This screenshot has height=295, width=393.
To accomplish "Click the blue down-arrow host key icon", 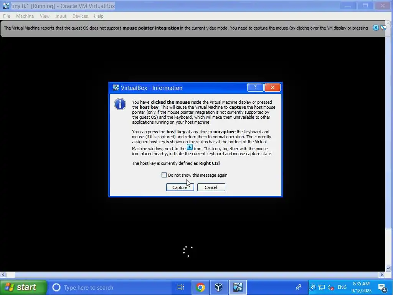I will click(190, 147).
